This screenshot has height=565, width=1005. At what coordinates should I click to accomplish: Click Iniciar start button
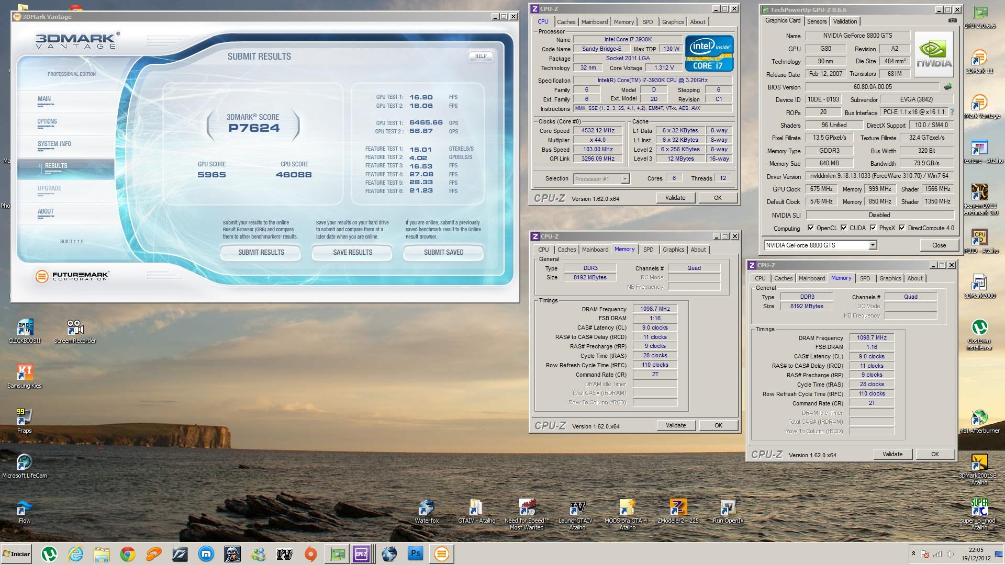click(17, 554)
